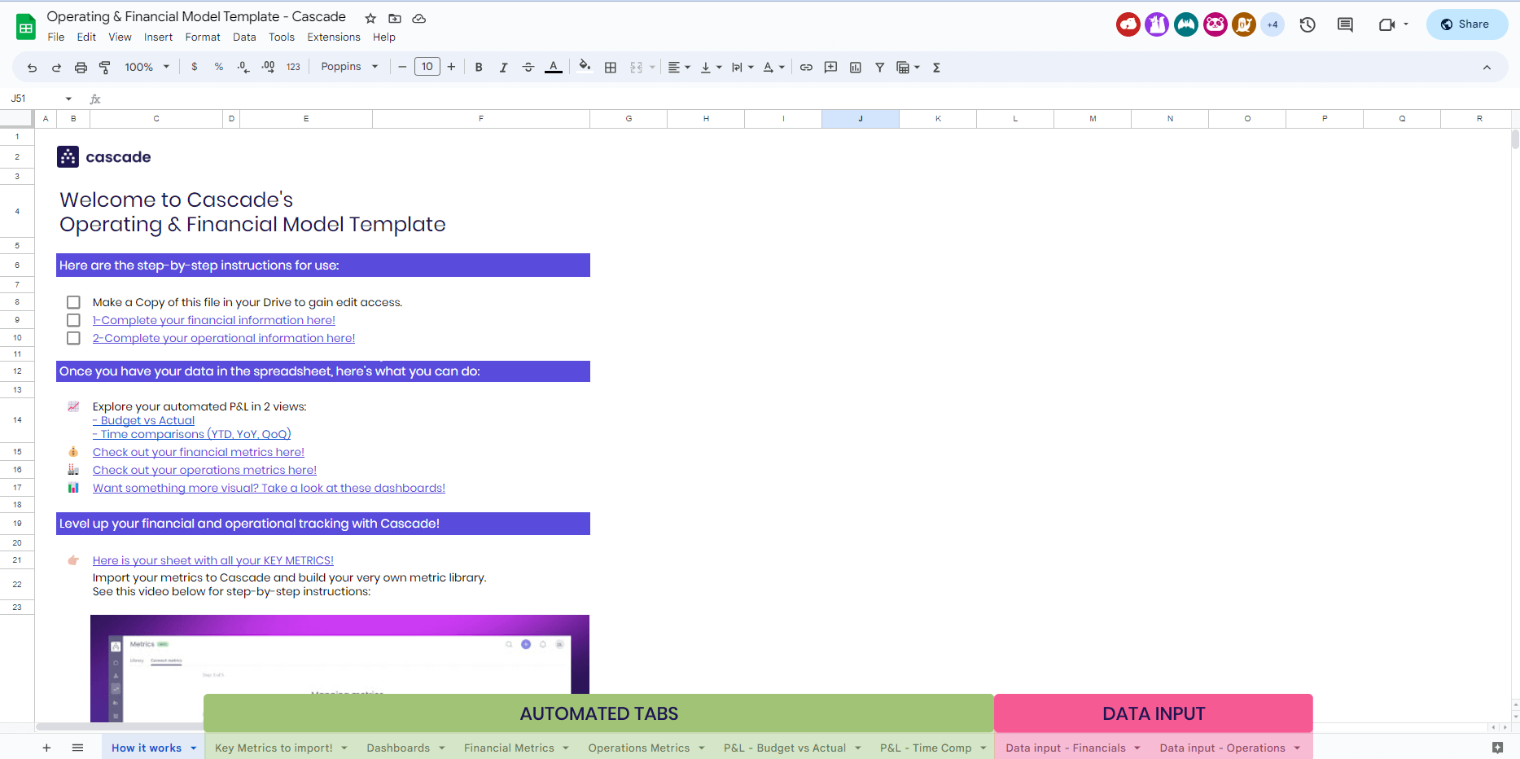Open the Budget vs Actual link
This screenshot has width=1520, height=759.
pyautogui.click(x=143, y=420)
